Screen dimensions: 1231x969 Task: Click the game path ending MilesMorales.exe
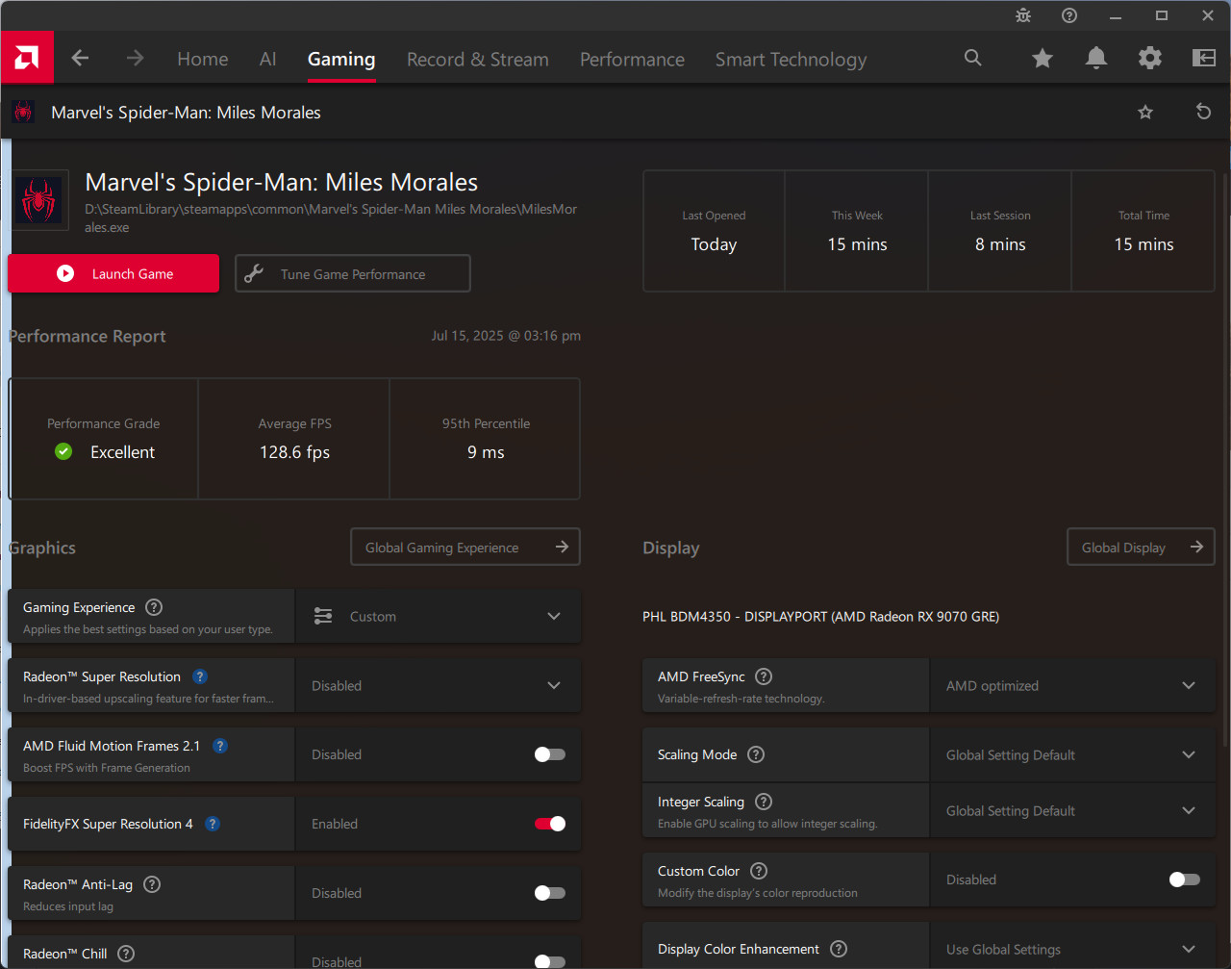point(331,218)
